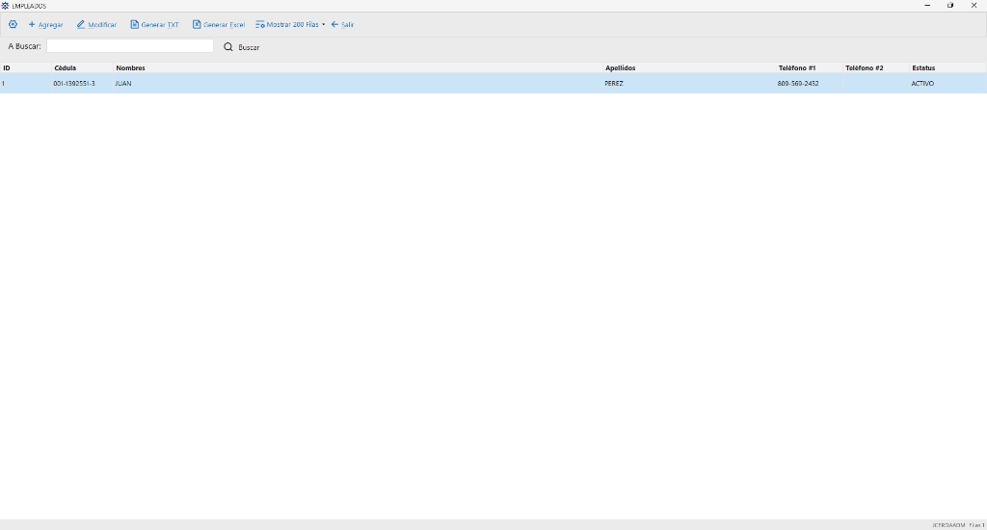Image resolution: width=987 pixels, height=530 pixels.
Task: Expand the Mostrar 200 Filas dropdown arrow
Action: pyautogui.click(x=324, y=24)
